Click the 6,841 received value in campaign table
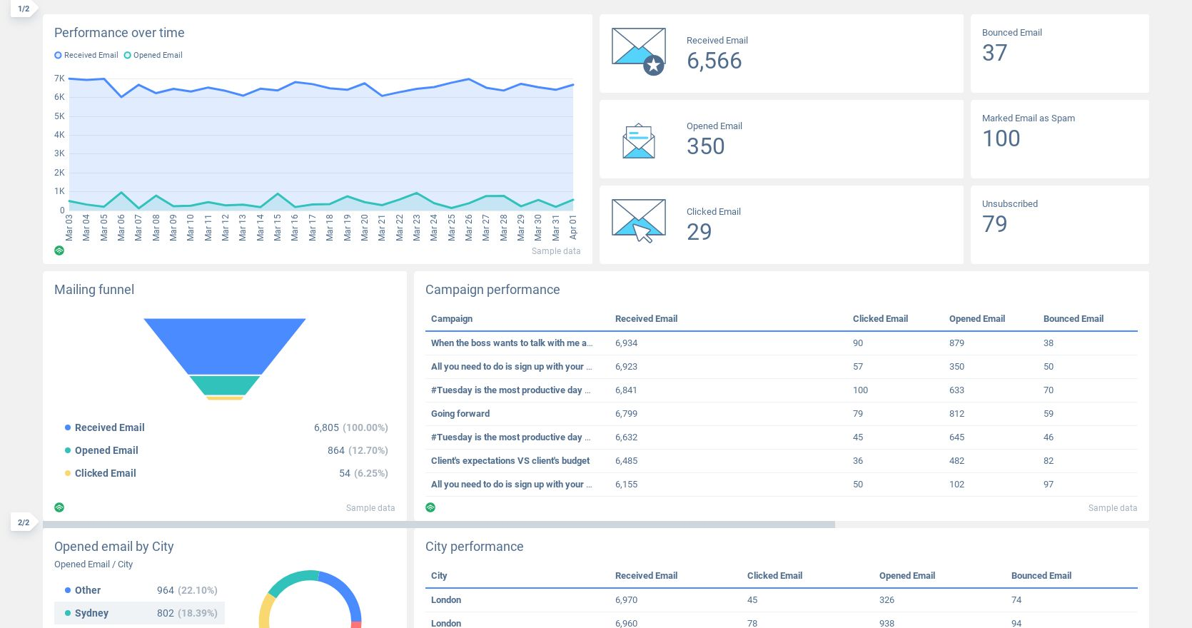The width and height of the screenshot is (1192, 628). point(626,390)
